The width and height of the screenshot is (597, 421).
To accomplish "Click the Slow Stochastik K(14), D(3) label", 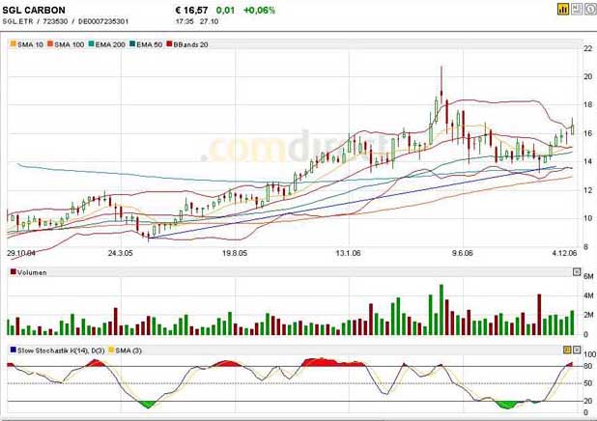I will point(57,351).
